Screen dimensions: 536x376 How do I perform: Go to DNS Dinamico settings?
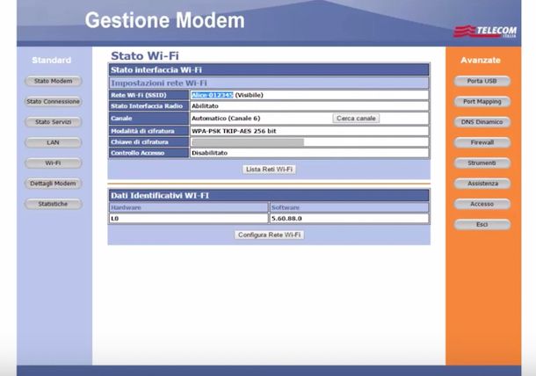tap(482, 122)
